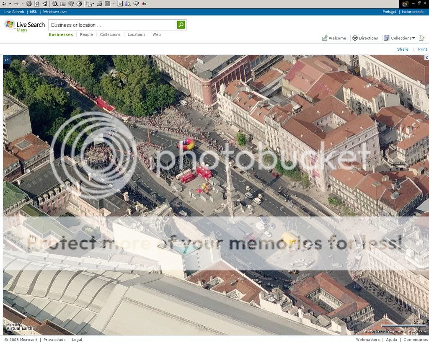Click the Edit page icon in the toolbar
Image resolution: width=429 pixels, height=343 pixels.
[108, 4]
